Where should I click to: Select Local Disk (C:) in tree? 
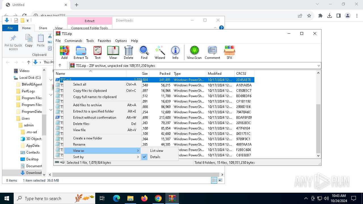point(30,78)
